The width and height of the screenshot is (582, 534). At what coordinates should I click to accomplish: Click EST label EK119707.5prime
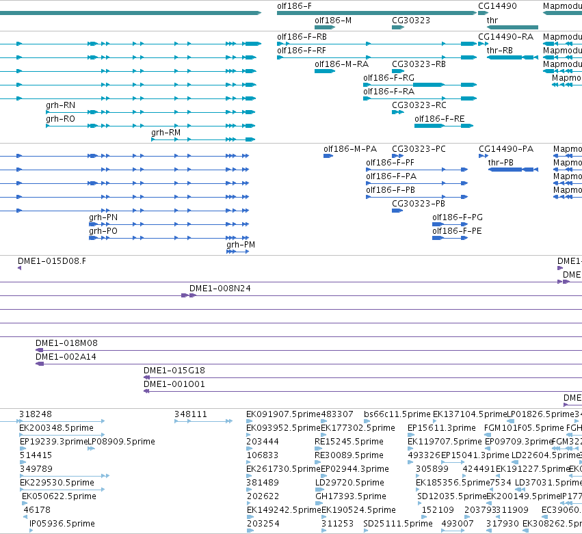click(x=445, y=442)
